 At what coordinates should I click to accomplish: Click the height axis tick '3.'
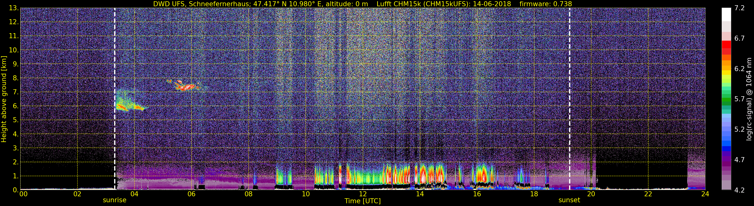click(x=16, y=148)
